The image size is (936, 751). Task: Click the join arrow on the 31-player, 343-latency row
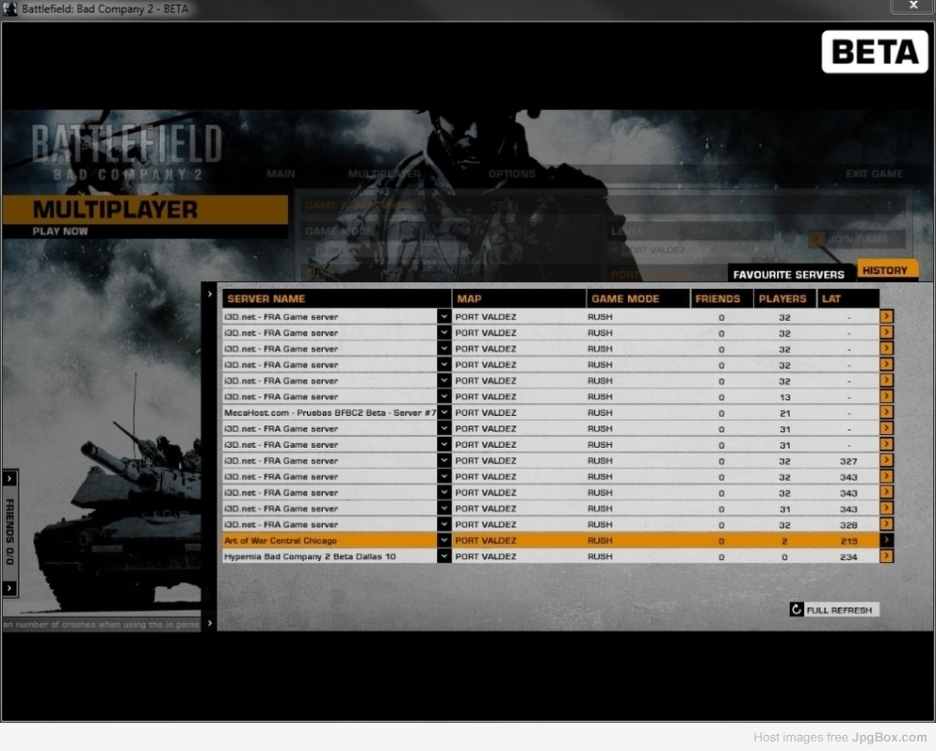[886, 508]
